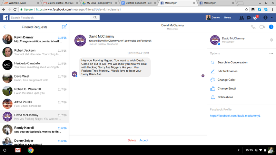Switch to My Drive - Google Drive tab
This screenshot has height=155, width=276.
(x=100, y=3)
